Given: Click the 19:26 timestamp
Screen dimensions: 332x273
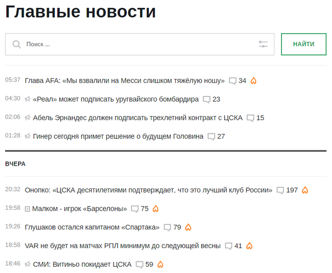Looking at the screenshot, I should click(x=12, y=226).
